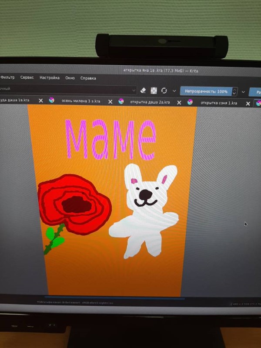Switch to the открытка соня 1.kra tab
261x348 pixels.
(x=219, y=103)
